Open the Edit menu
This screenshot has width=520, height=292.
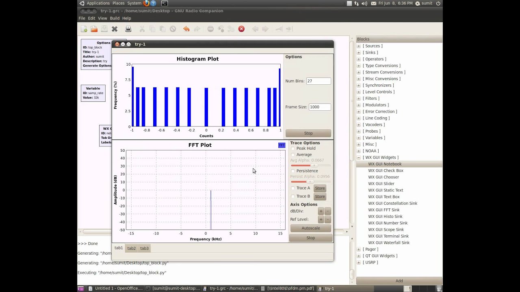click(x=91, y=18)
